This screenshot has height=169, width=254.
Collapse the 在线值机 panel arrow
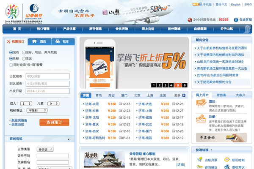point(69,139)
